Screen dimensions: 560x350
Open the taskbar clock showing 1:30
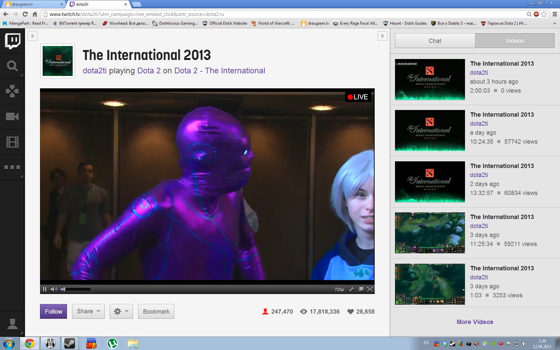click(542, 344)
